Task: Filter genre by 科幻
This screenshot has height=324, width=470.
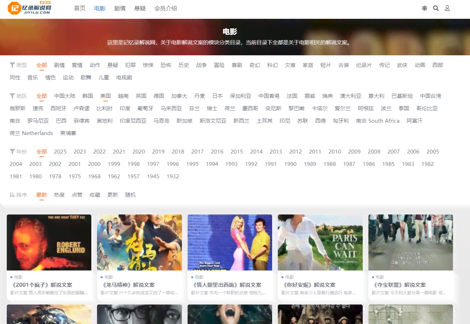Action: 272,65
